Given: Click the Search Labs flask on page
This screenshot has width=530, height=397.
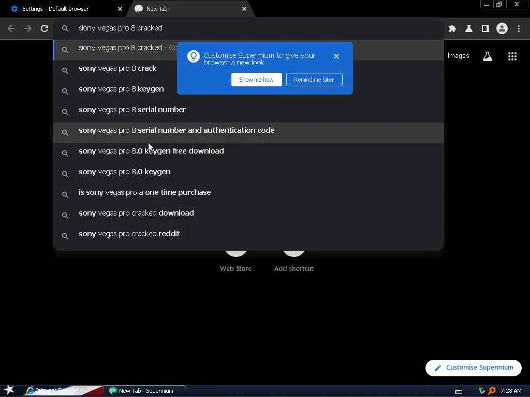Looking at the screenshot, I should pyautogui.click(x=488, y=56).
